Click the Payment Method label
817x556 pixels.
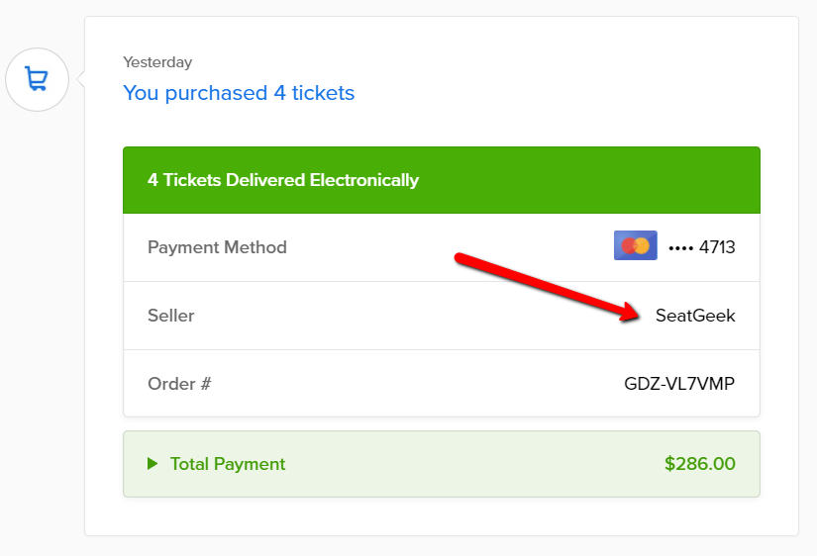[217, 247]
